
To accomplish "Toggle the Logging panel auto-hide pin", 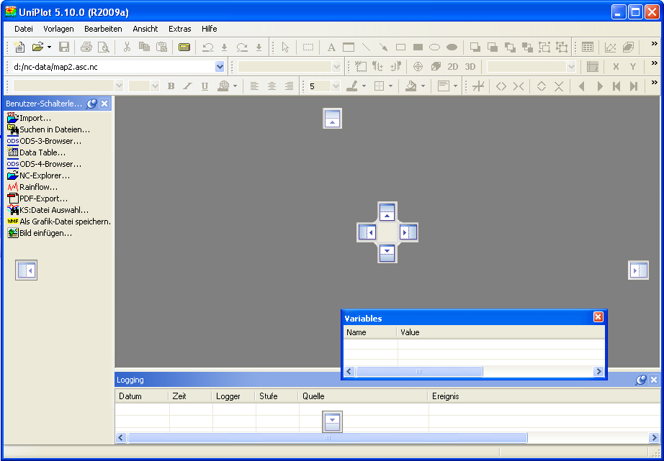I will pyautogui.click(x=641, y=380).
